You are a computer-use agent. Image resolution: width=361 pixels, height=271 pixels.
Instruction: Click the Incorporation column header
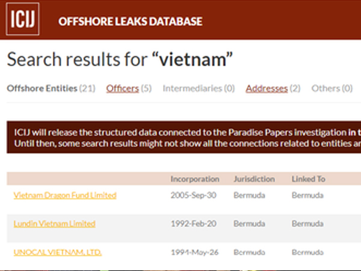(x=195, y=179)
